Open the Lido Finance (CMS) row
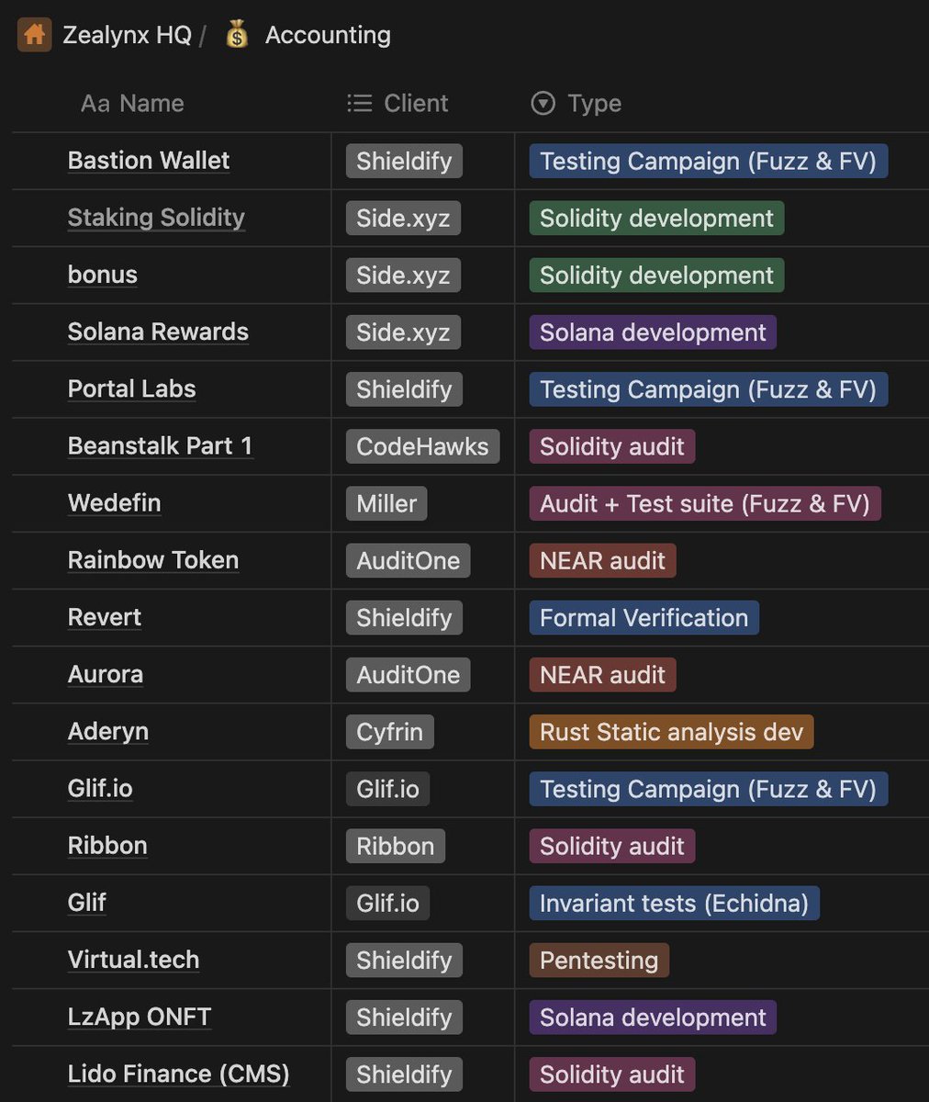929x1102 pixels. pyautogui.click(x=178, y=1074)
